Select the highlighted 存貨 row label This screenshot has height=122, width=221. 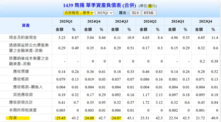click(13, 118)
